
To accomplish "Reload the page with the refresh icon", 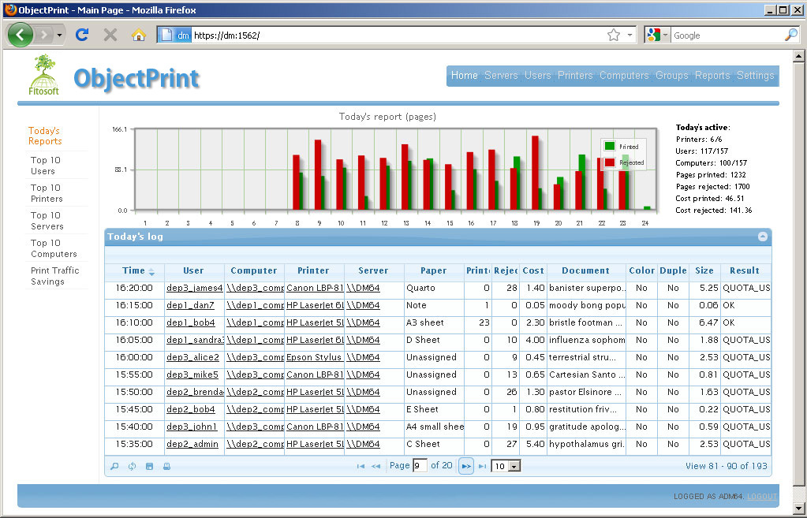I will pos(82,35).
